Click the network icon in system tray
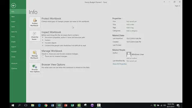The image size is (192, 108). [161, 105]
